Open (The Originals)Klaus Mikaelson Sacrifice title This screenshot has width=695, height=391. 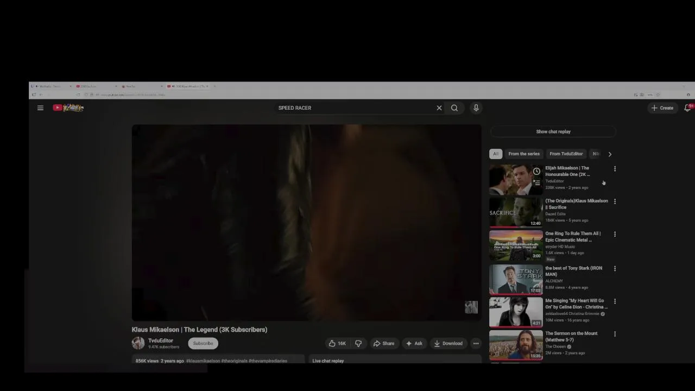(577, 204)
